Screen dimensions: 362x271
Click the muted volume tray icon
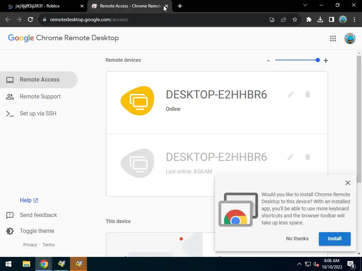(316, 264)
